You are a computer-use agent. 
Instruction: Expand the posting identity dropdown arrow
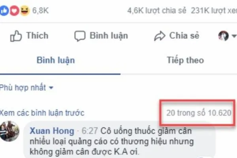click(x=234, y=36)
